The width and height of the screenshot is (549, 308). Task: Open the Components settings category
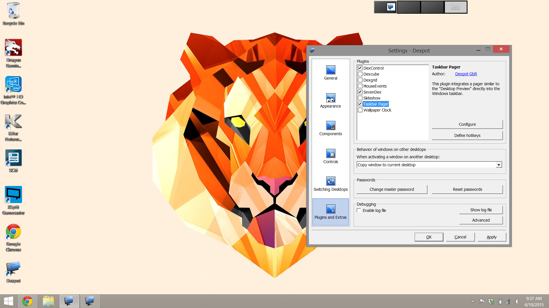[331, 128]
